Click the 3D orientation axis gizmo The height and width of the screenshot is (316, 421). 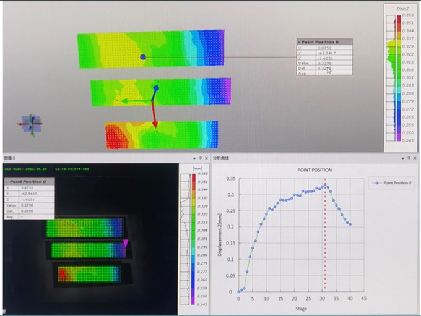coord(32,123)
